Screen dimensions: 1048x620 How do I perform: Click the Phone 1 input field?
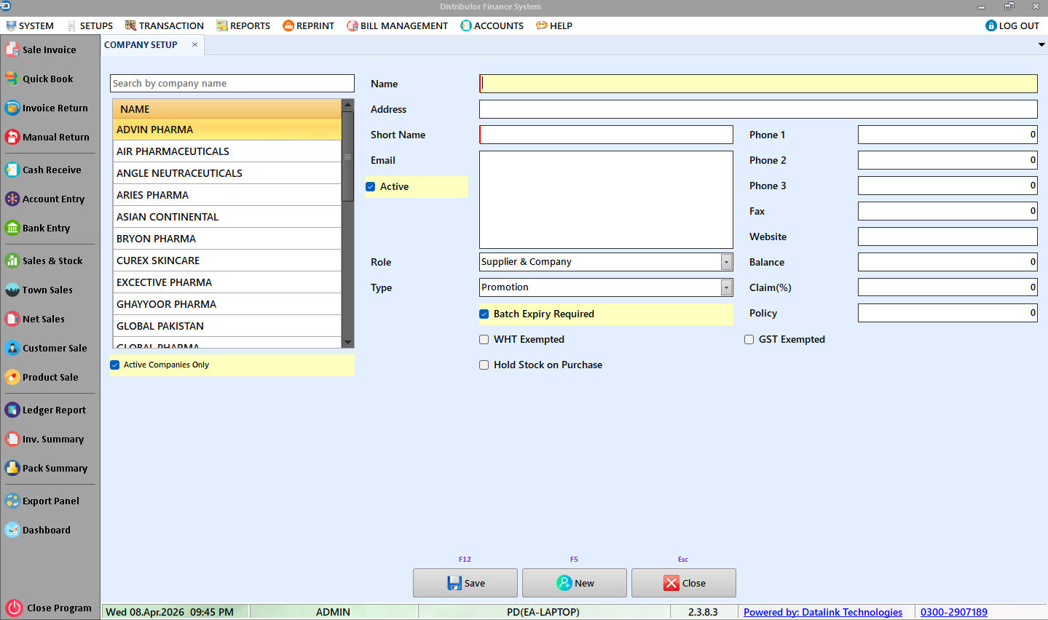pyautogui.click(x=947, y=135)
